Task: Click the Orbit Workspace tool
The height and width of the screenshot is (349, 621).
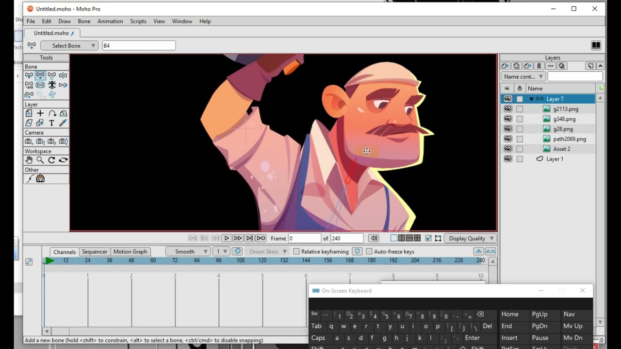Action: coord(63,160)
